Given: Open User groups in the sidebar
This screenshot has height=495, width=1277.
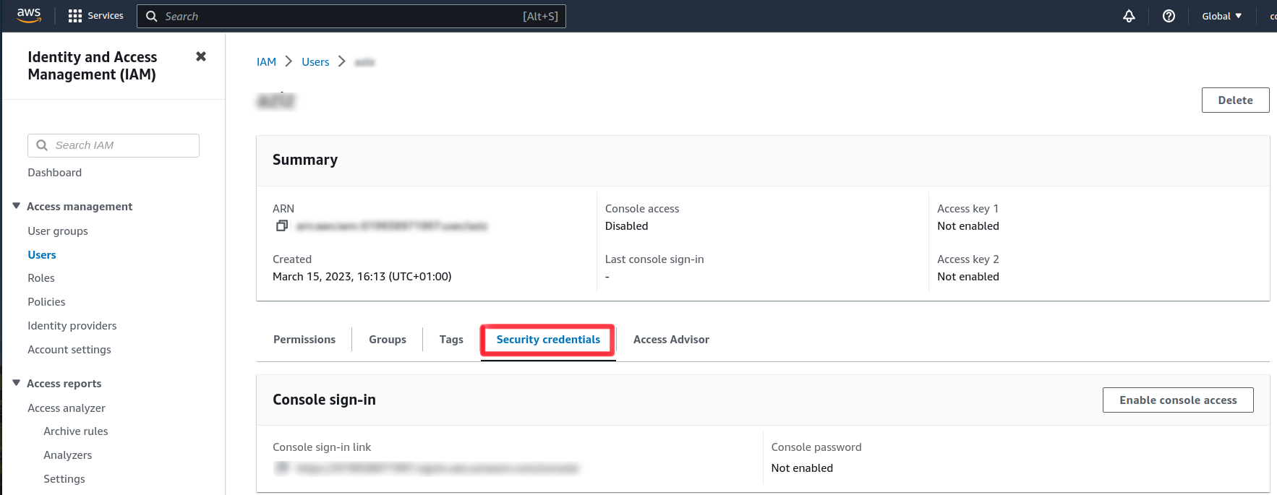Looking at the screenshot, I should 58,231.
